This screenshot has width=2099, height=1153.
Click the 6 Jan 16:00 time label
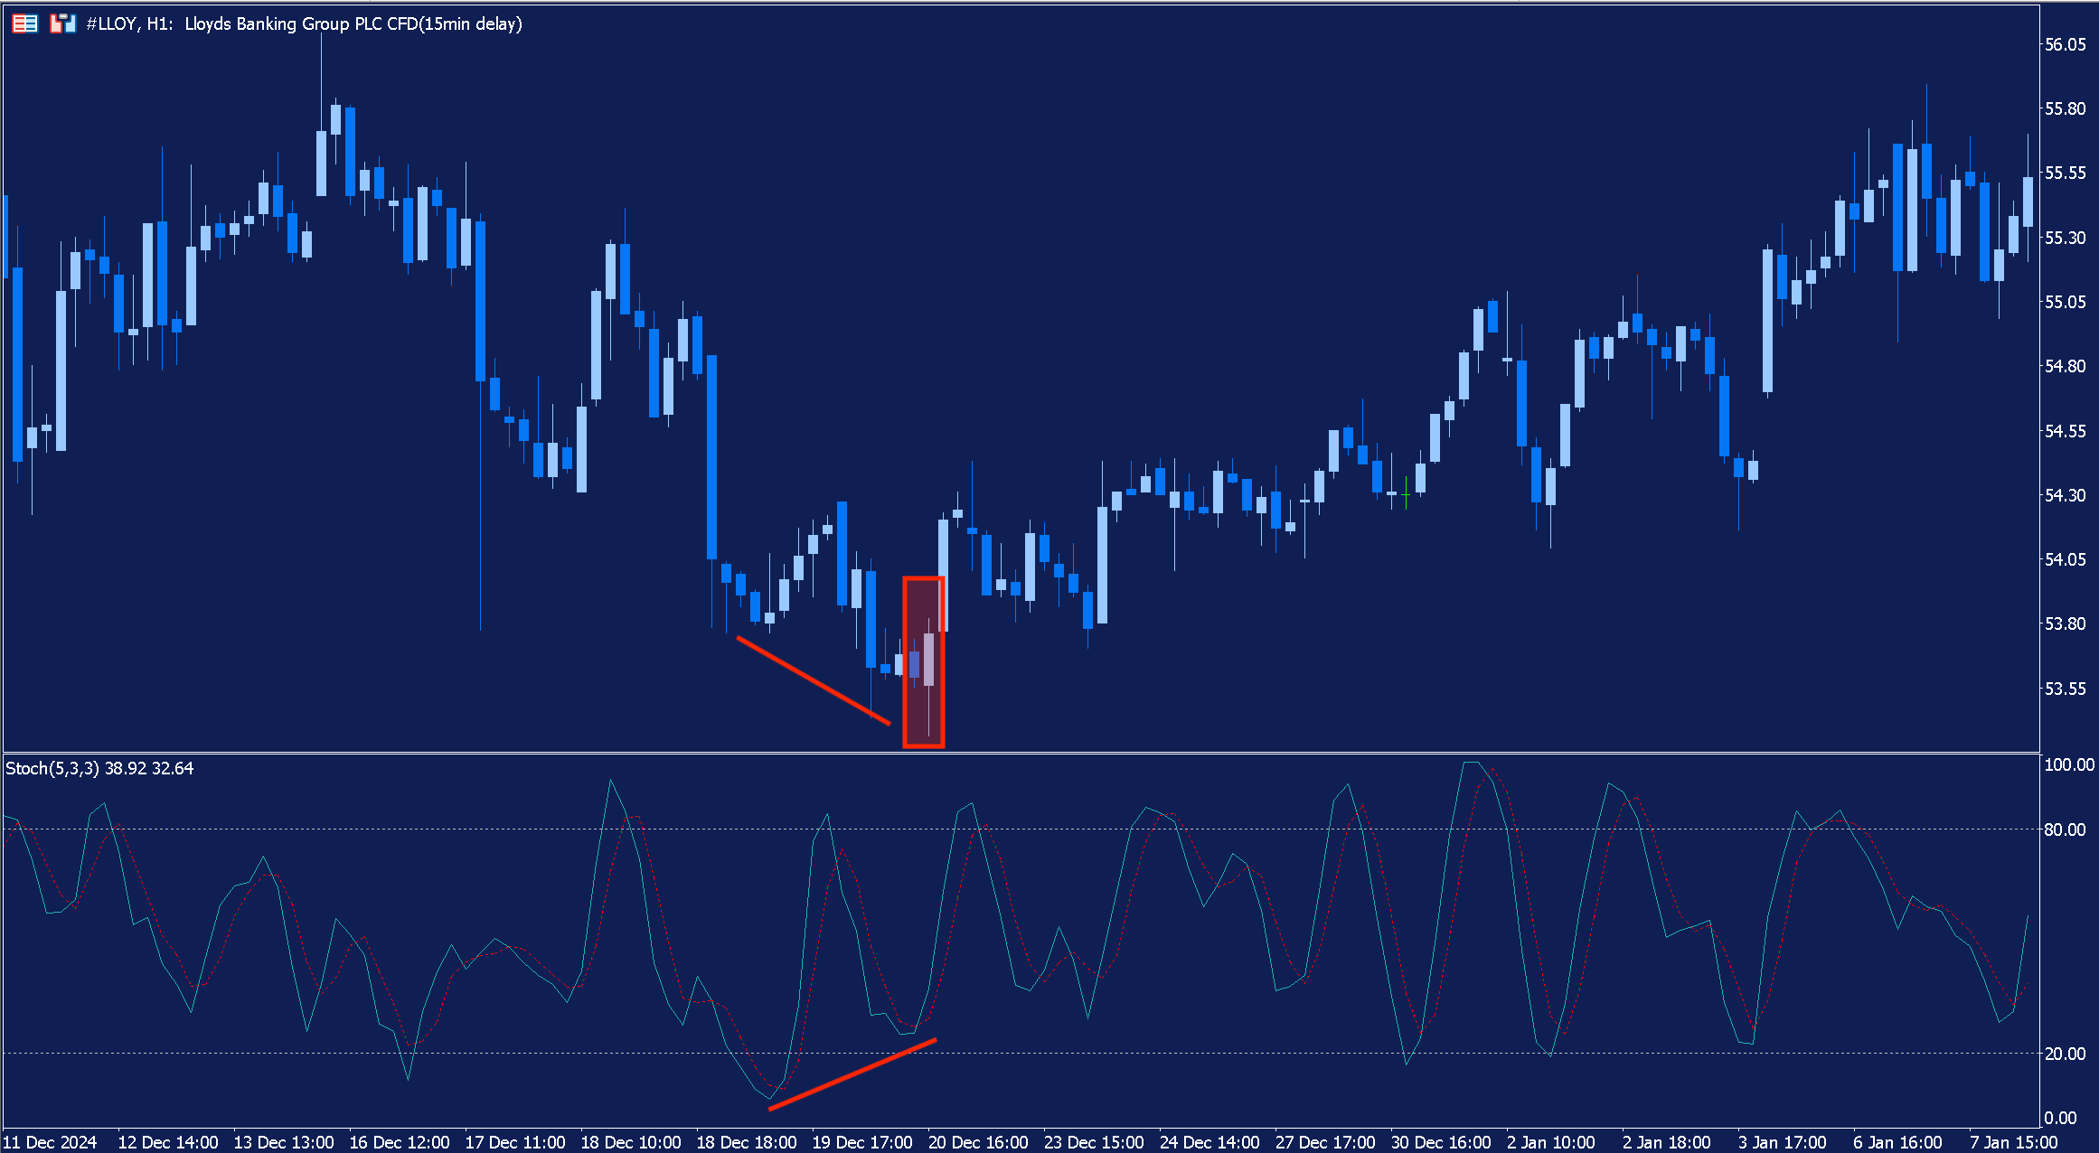coord(1898,1142)
